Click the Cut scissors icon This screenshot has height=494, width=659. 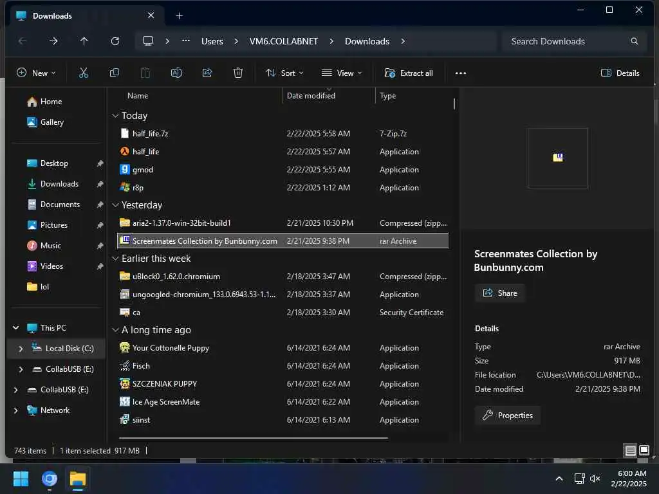coord(84,73)
